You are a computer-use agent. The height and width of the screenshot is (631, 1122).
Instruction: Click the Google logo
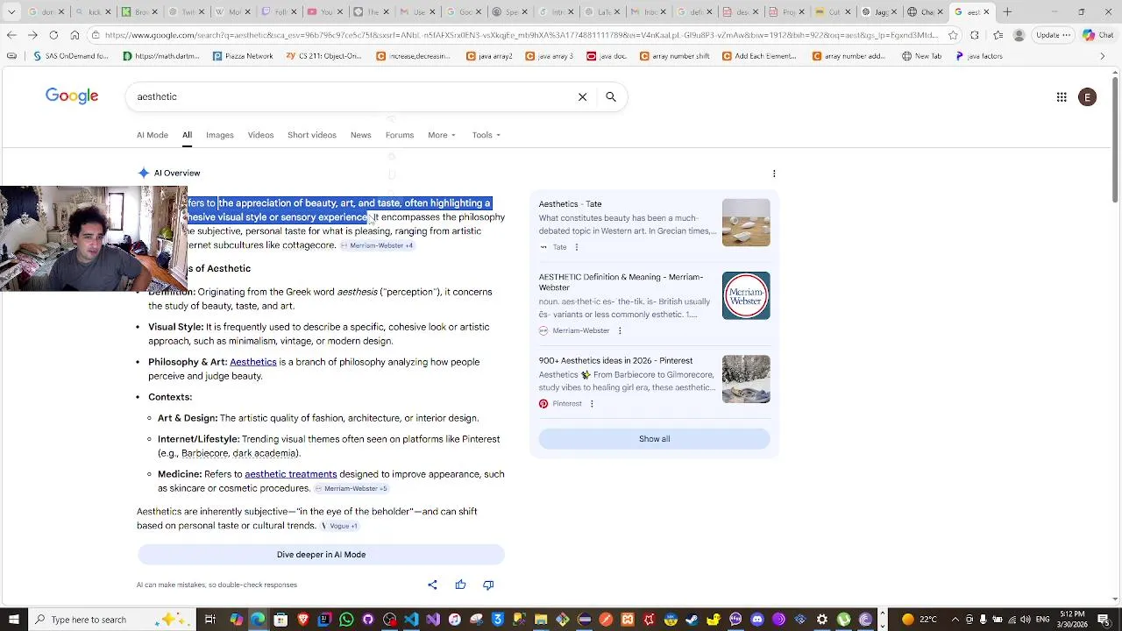72,96
